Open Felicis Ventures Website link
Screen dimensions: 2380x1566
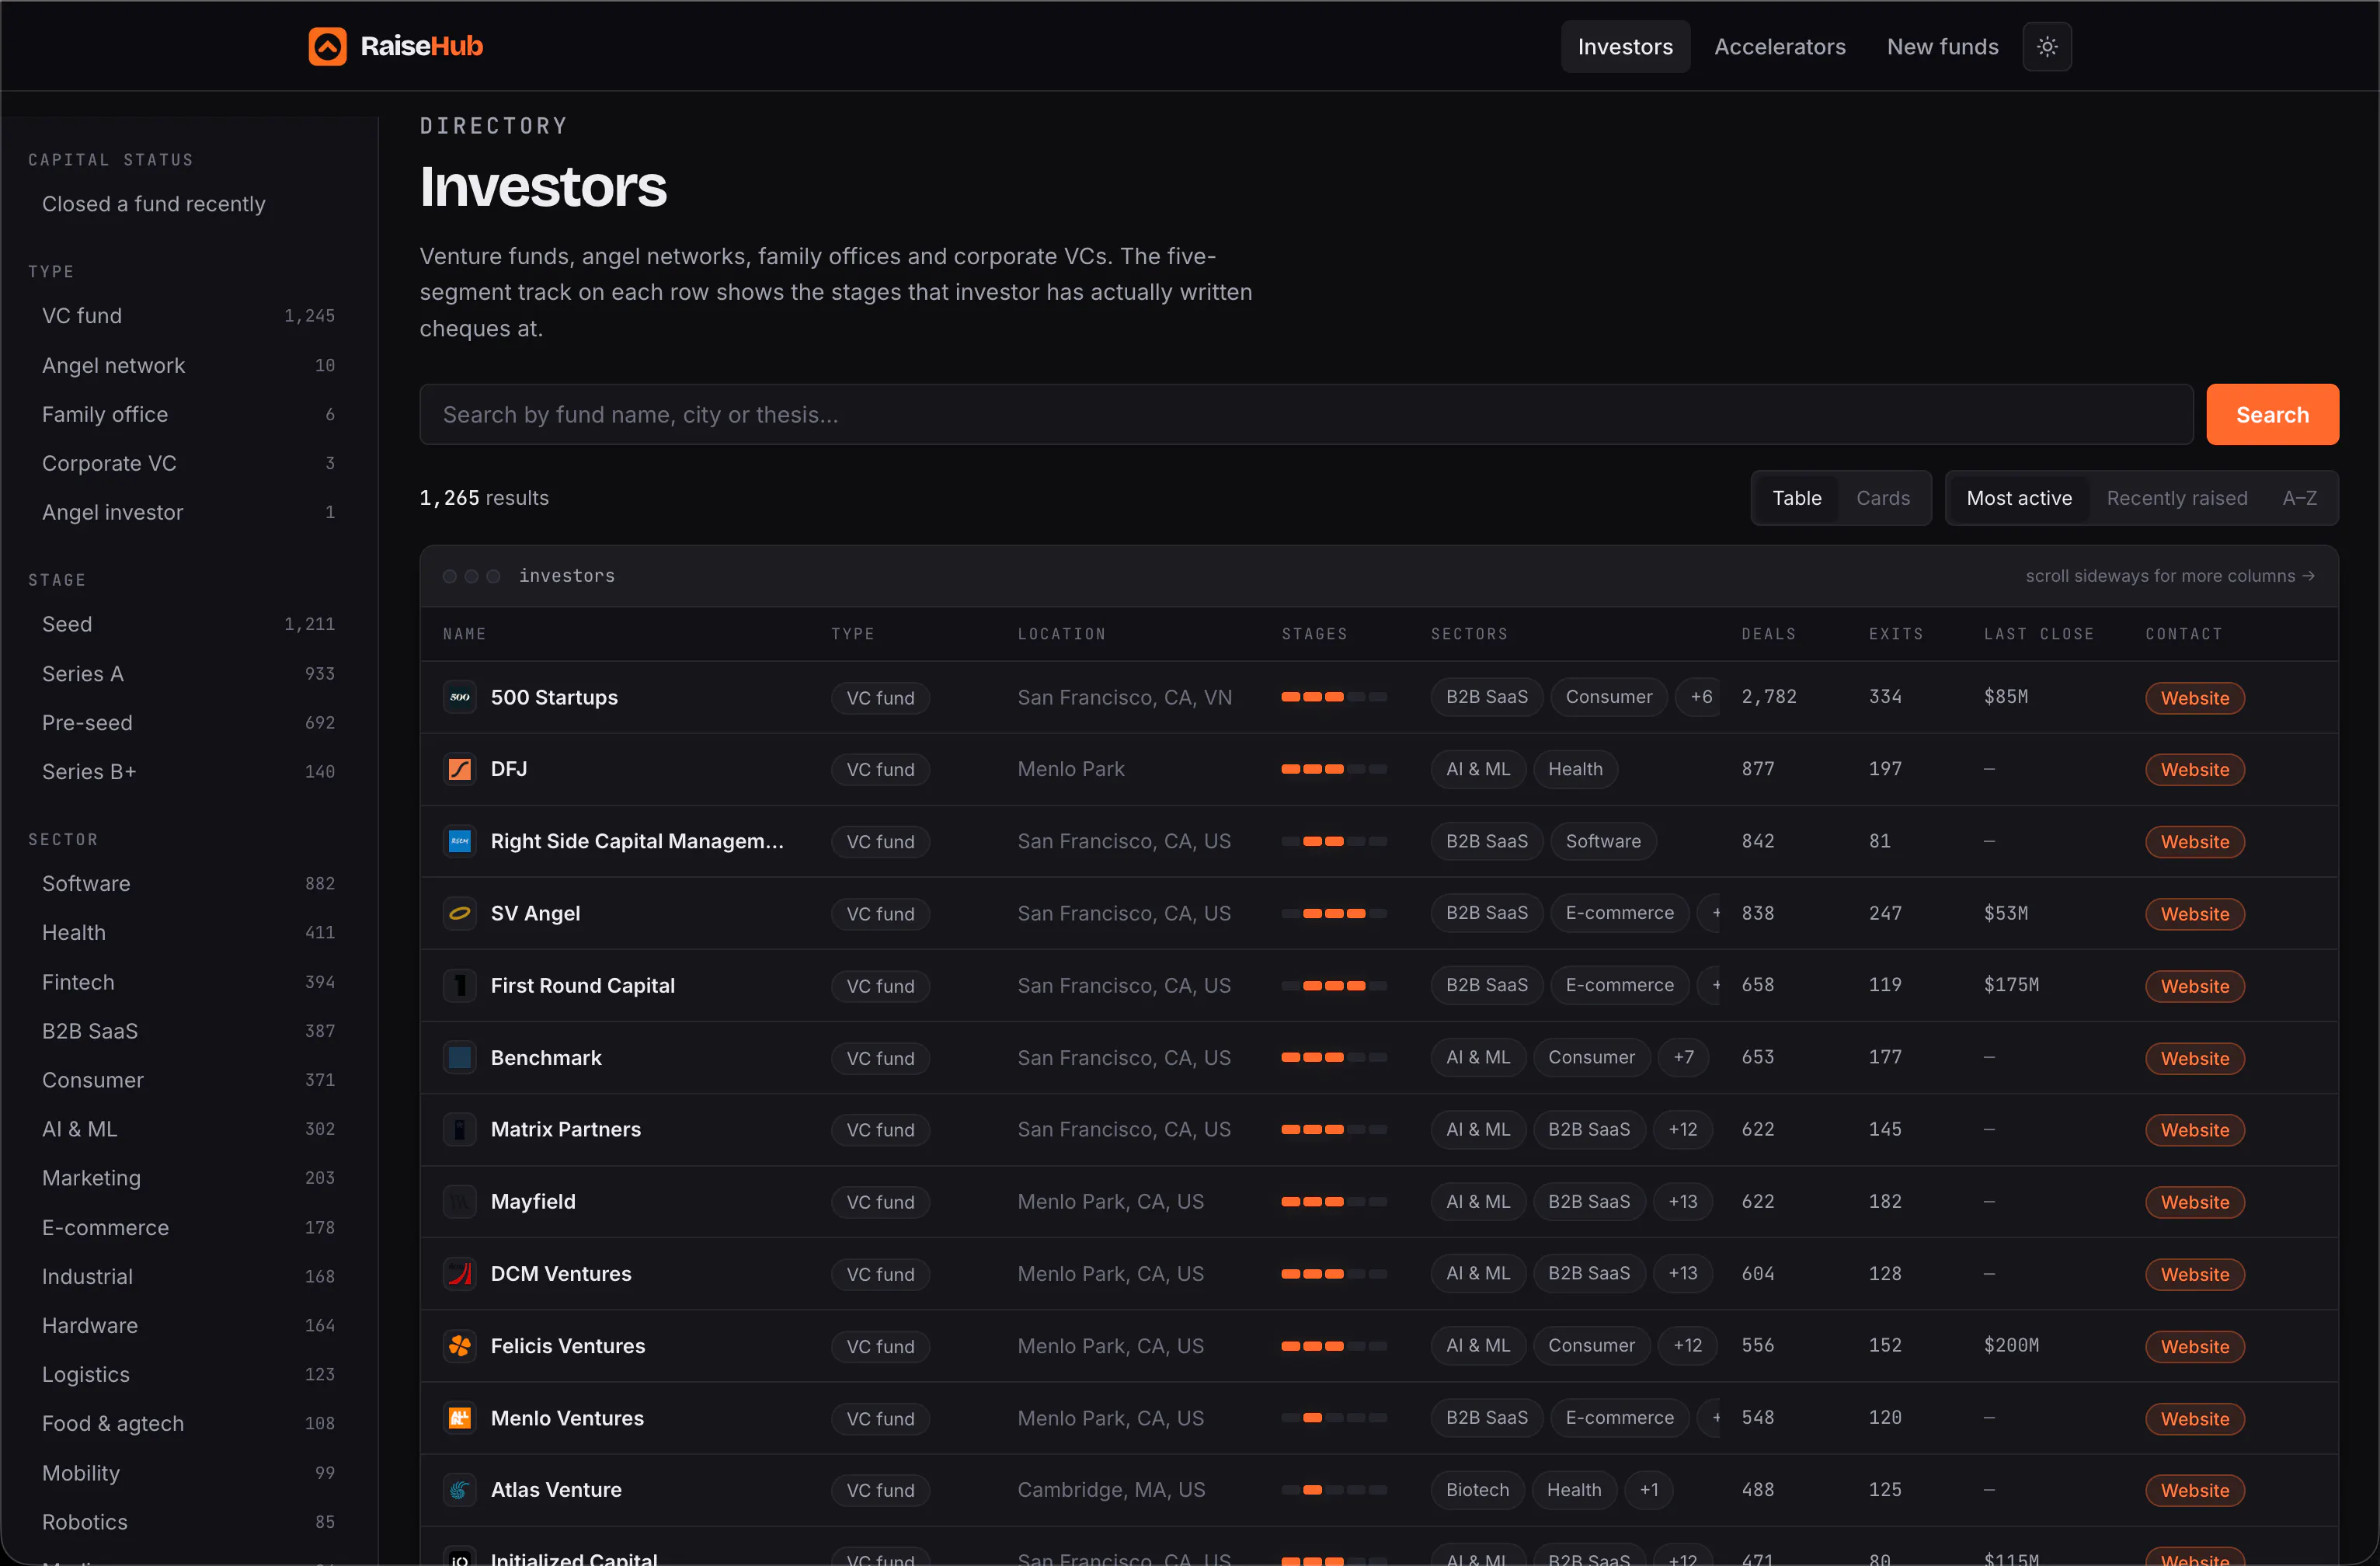tap(2195, 1346)
